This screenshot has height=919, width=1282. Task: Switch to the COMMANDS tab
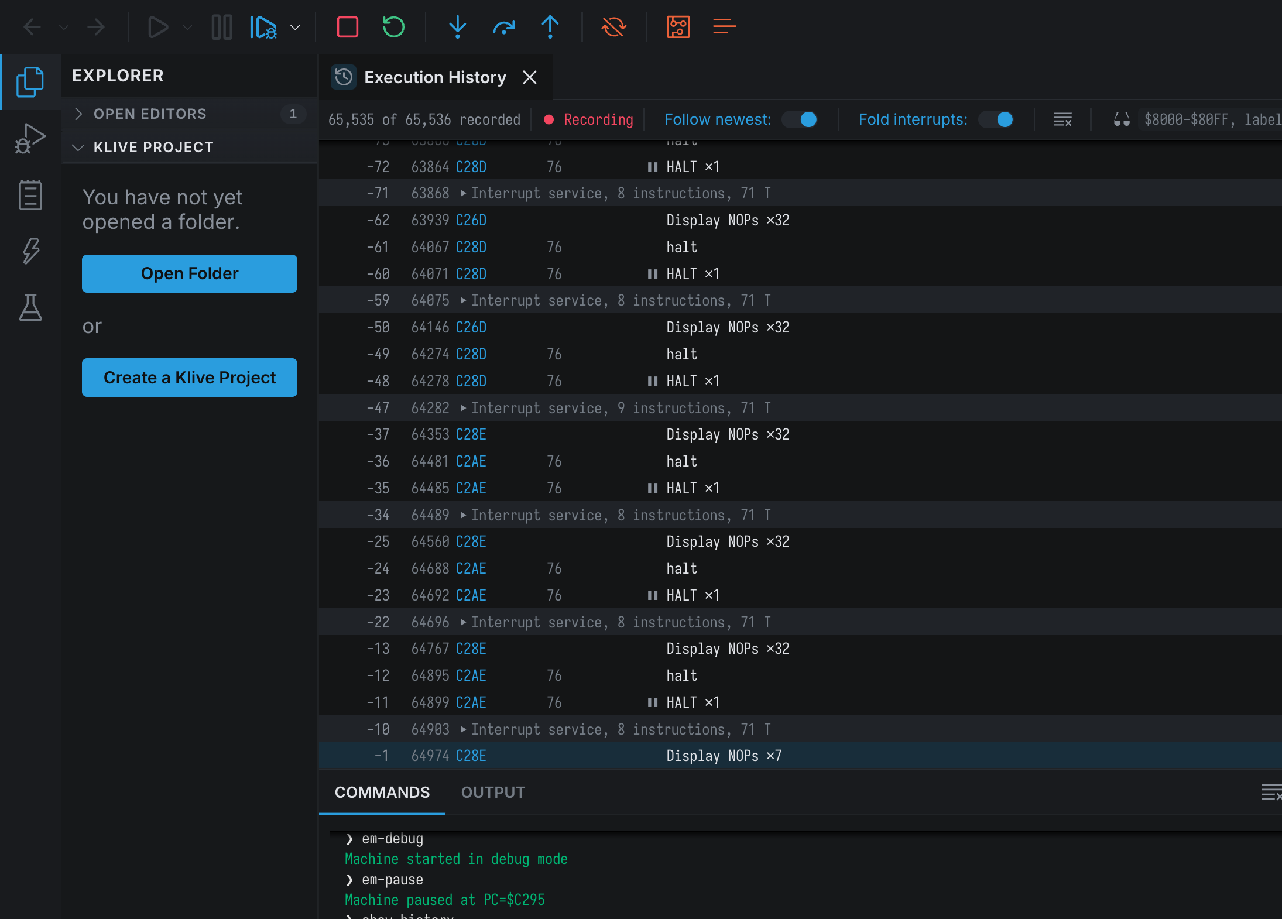pyautogui.click(x=382, y=793)
